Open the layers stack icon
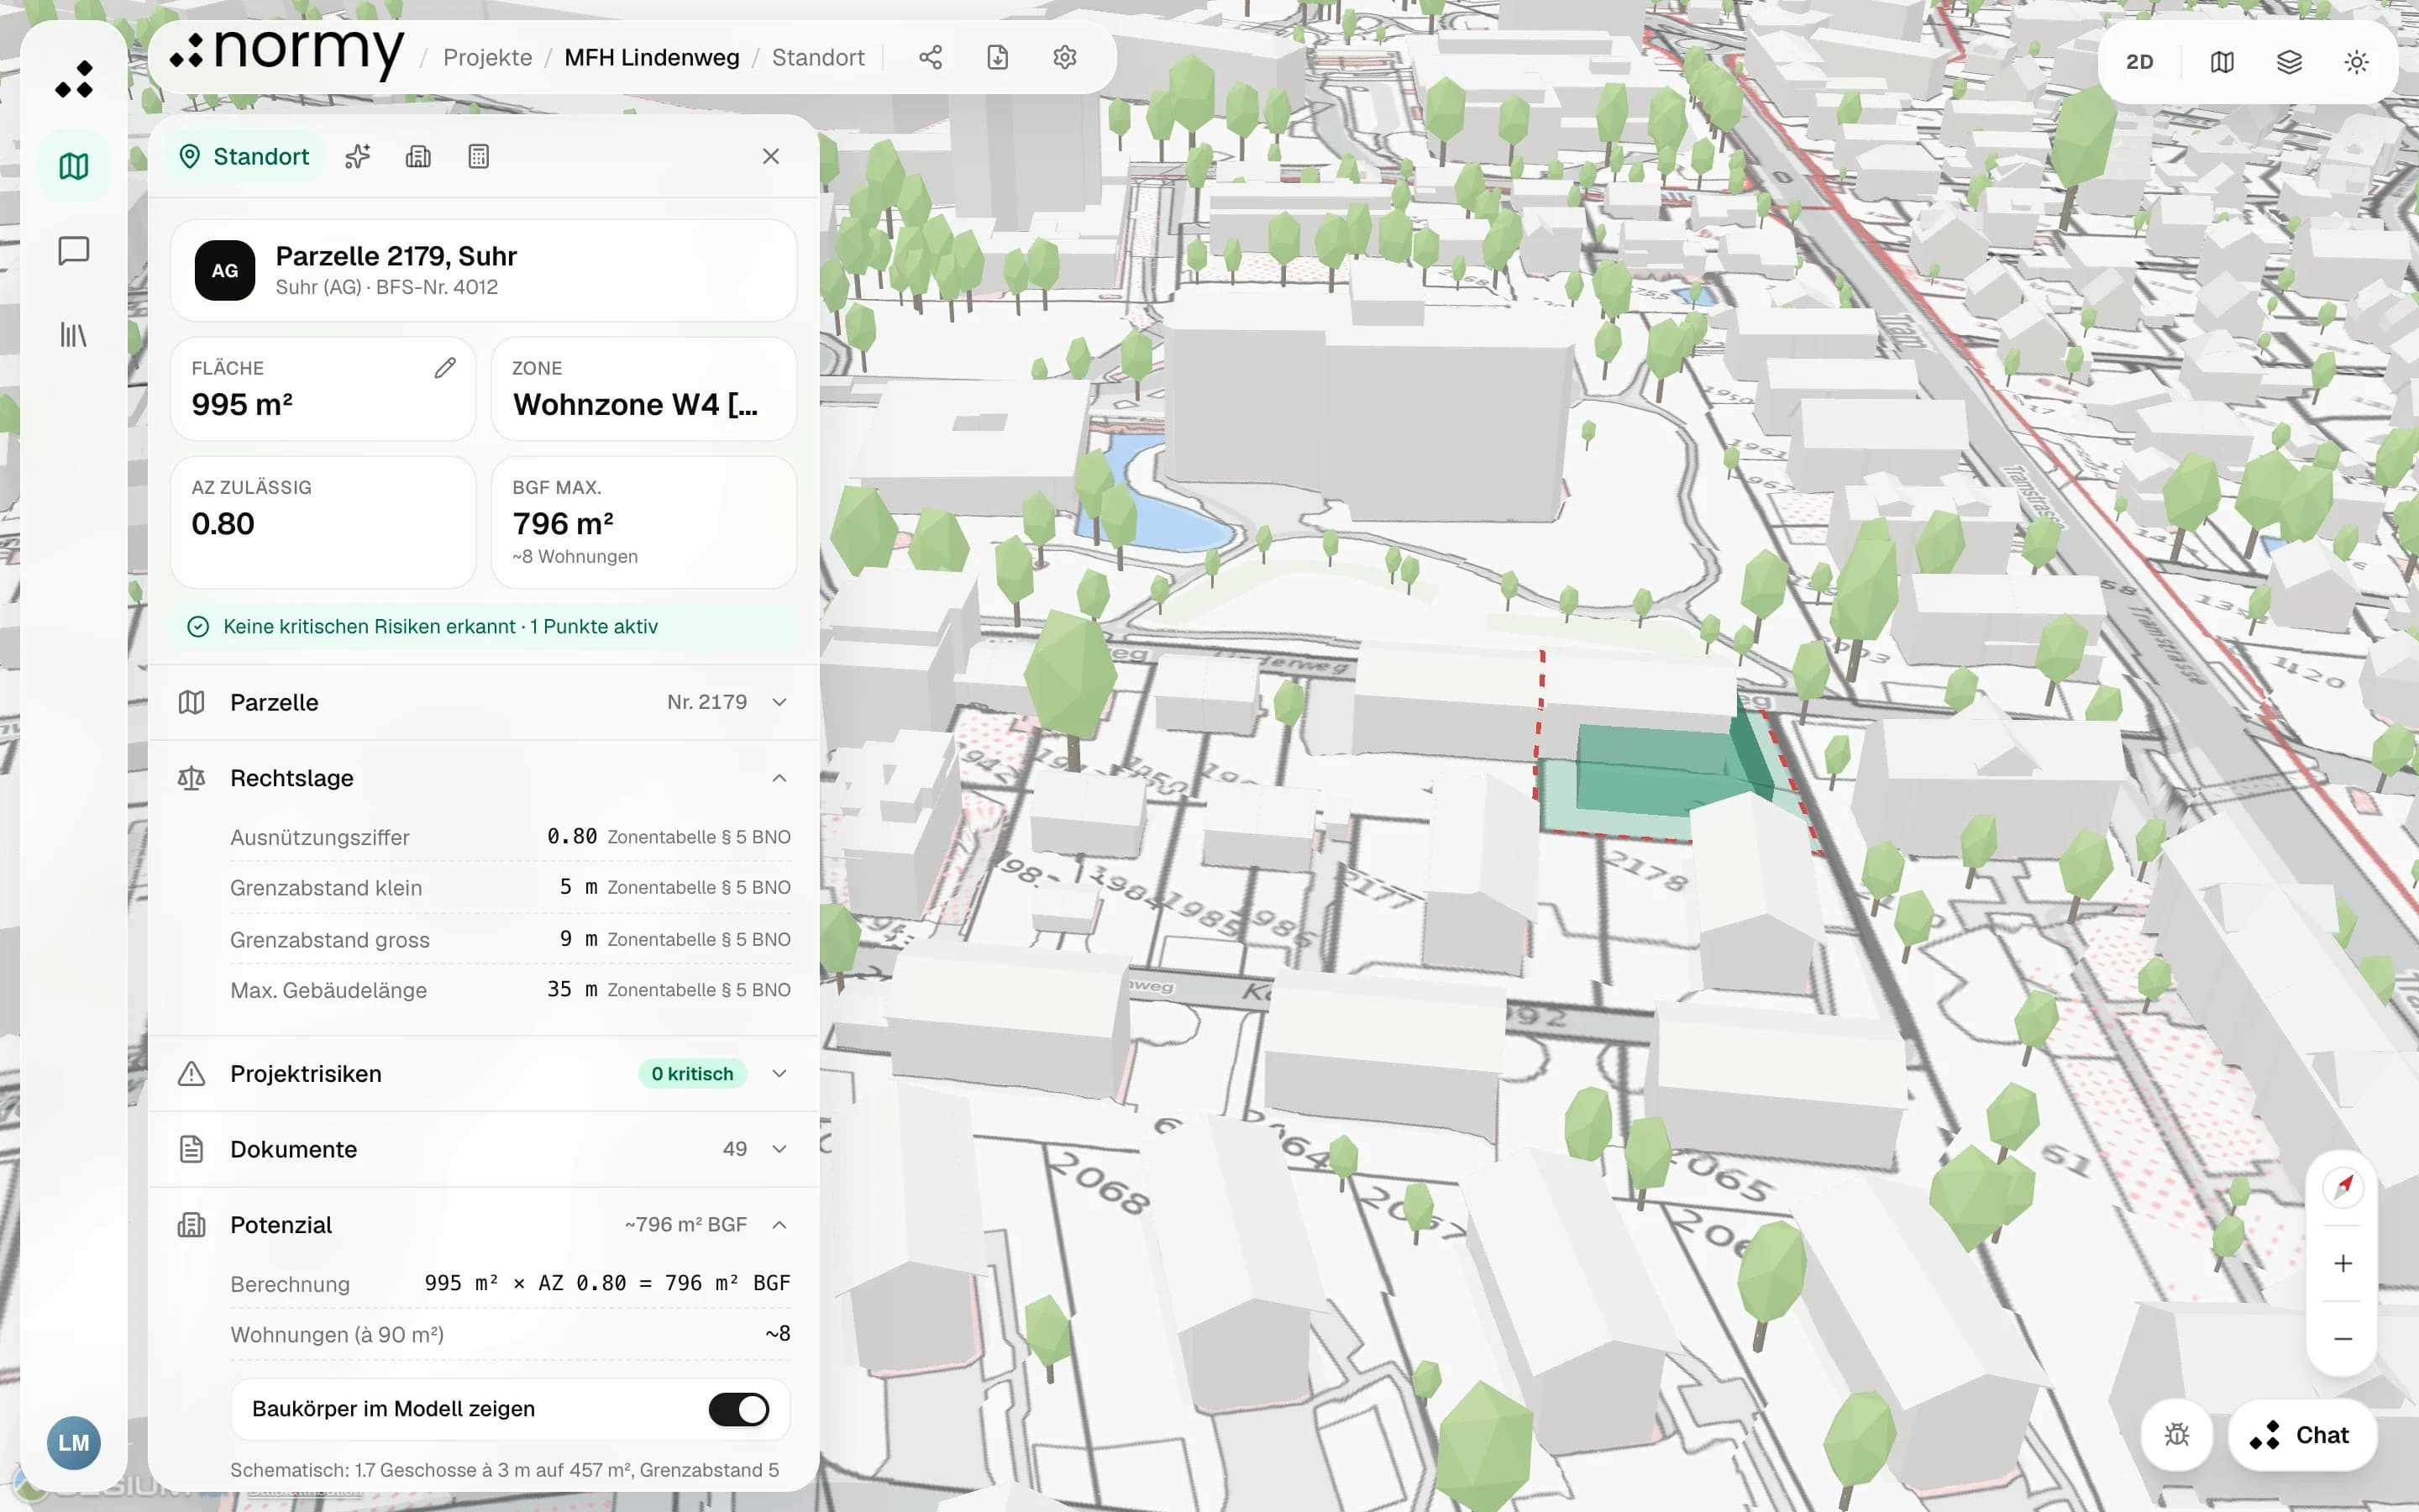Image resolution: width=2419 pixels, height=1512 pixels. coord(2289,62)
